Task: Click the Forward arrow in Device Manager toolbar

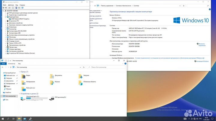Action: click(6, 8)
